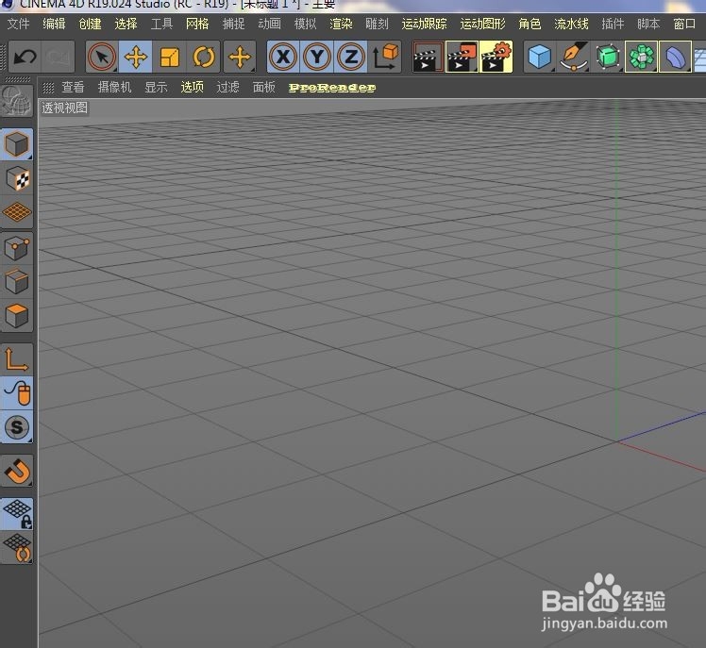Click the Planar Workplane icon
This screenshot has width=706, height=648.
point(17,548)
